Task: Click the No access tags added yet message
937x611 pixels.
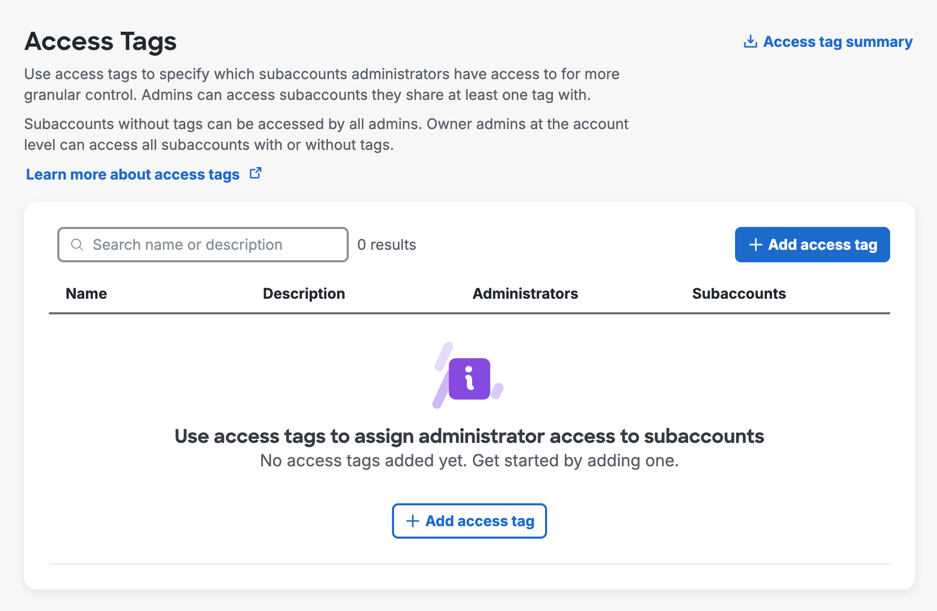Action: (470, 461)
